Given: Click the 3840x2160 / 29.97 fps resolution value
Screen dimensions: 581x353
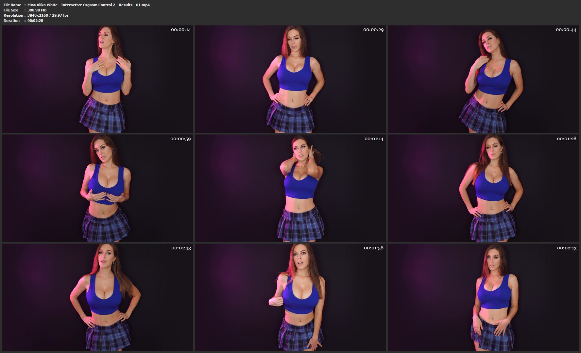Looking at the screenshot, I should [48, 15].
